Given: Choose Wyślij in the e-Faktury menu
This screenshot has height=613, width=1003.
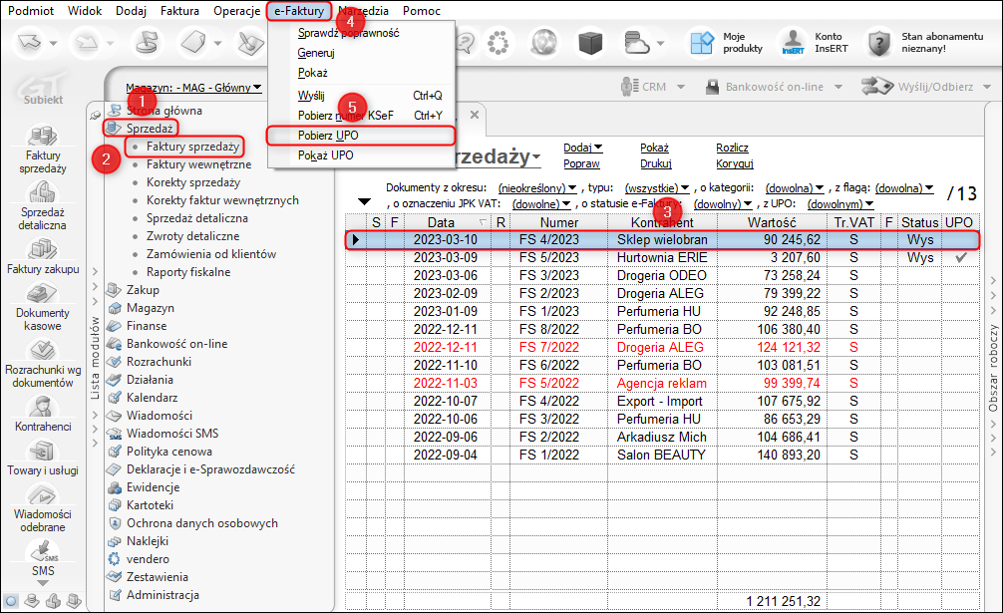Looking at the screenshot, I should click(x=361, y=96).
